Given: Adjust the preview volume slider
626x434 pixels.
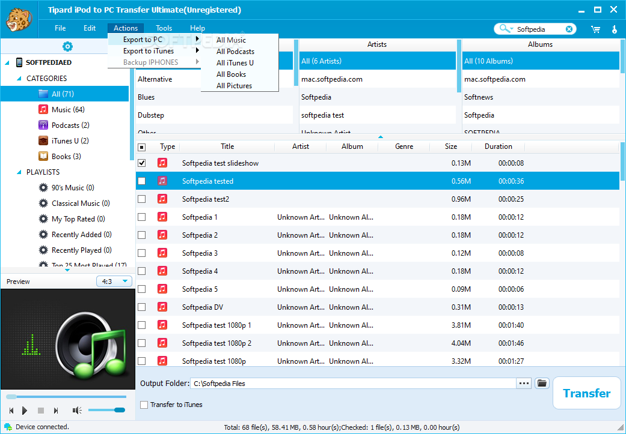Looking at the screenshot, I should click(x=106, y=410).
